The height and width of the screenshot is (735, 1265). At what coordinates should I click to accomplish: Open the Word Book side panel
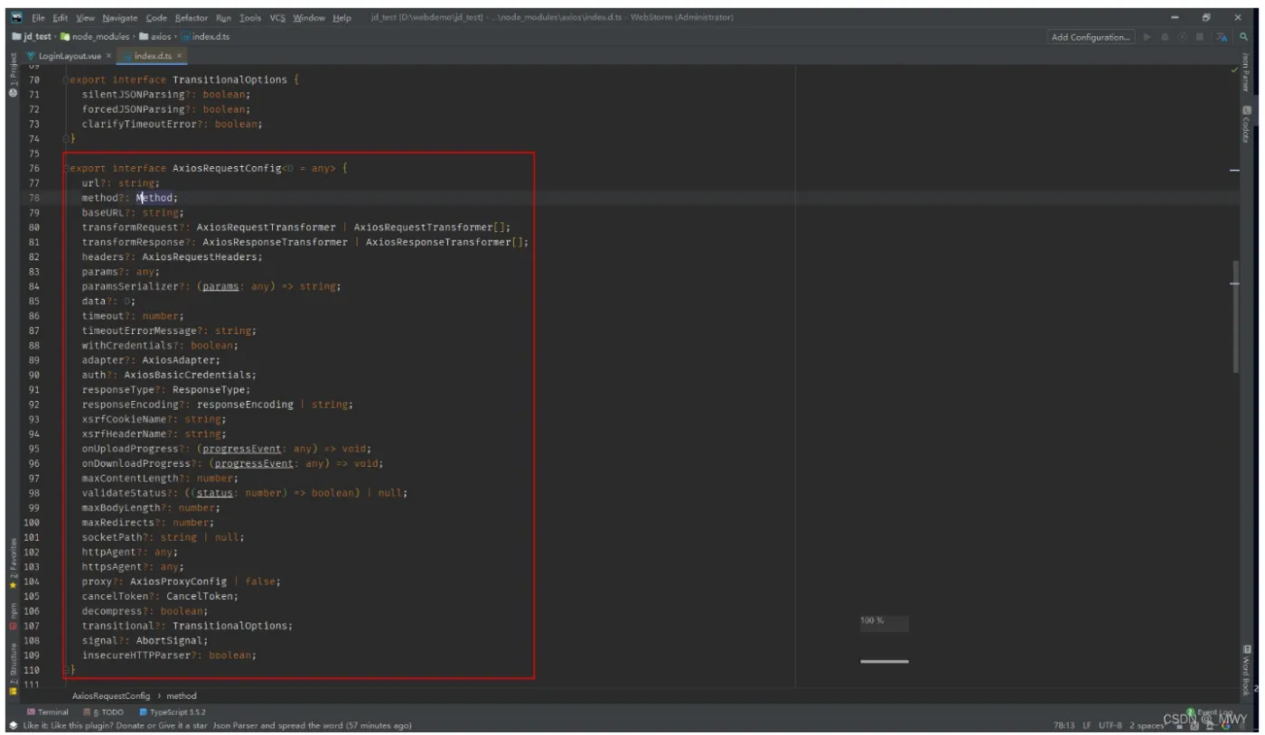coord(1245,668)
